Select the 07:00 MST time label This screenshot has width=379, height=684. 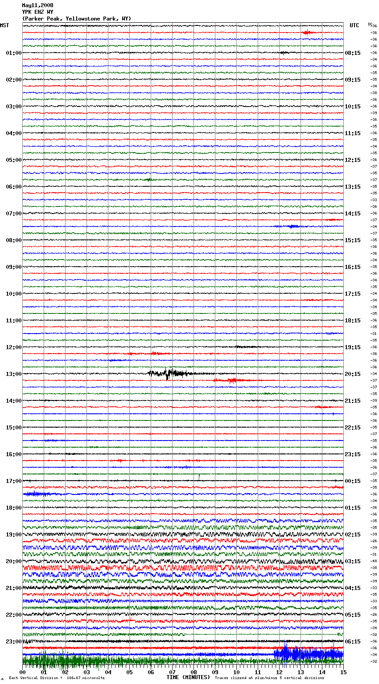pos(14,214)
